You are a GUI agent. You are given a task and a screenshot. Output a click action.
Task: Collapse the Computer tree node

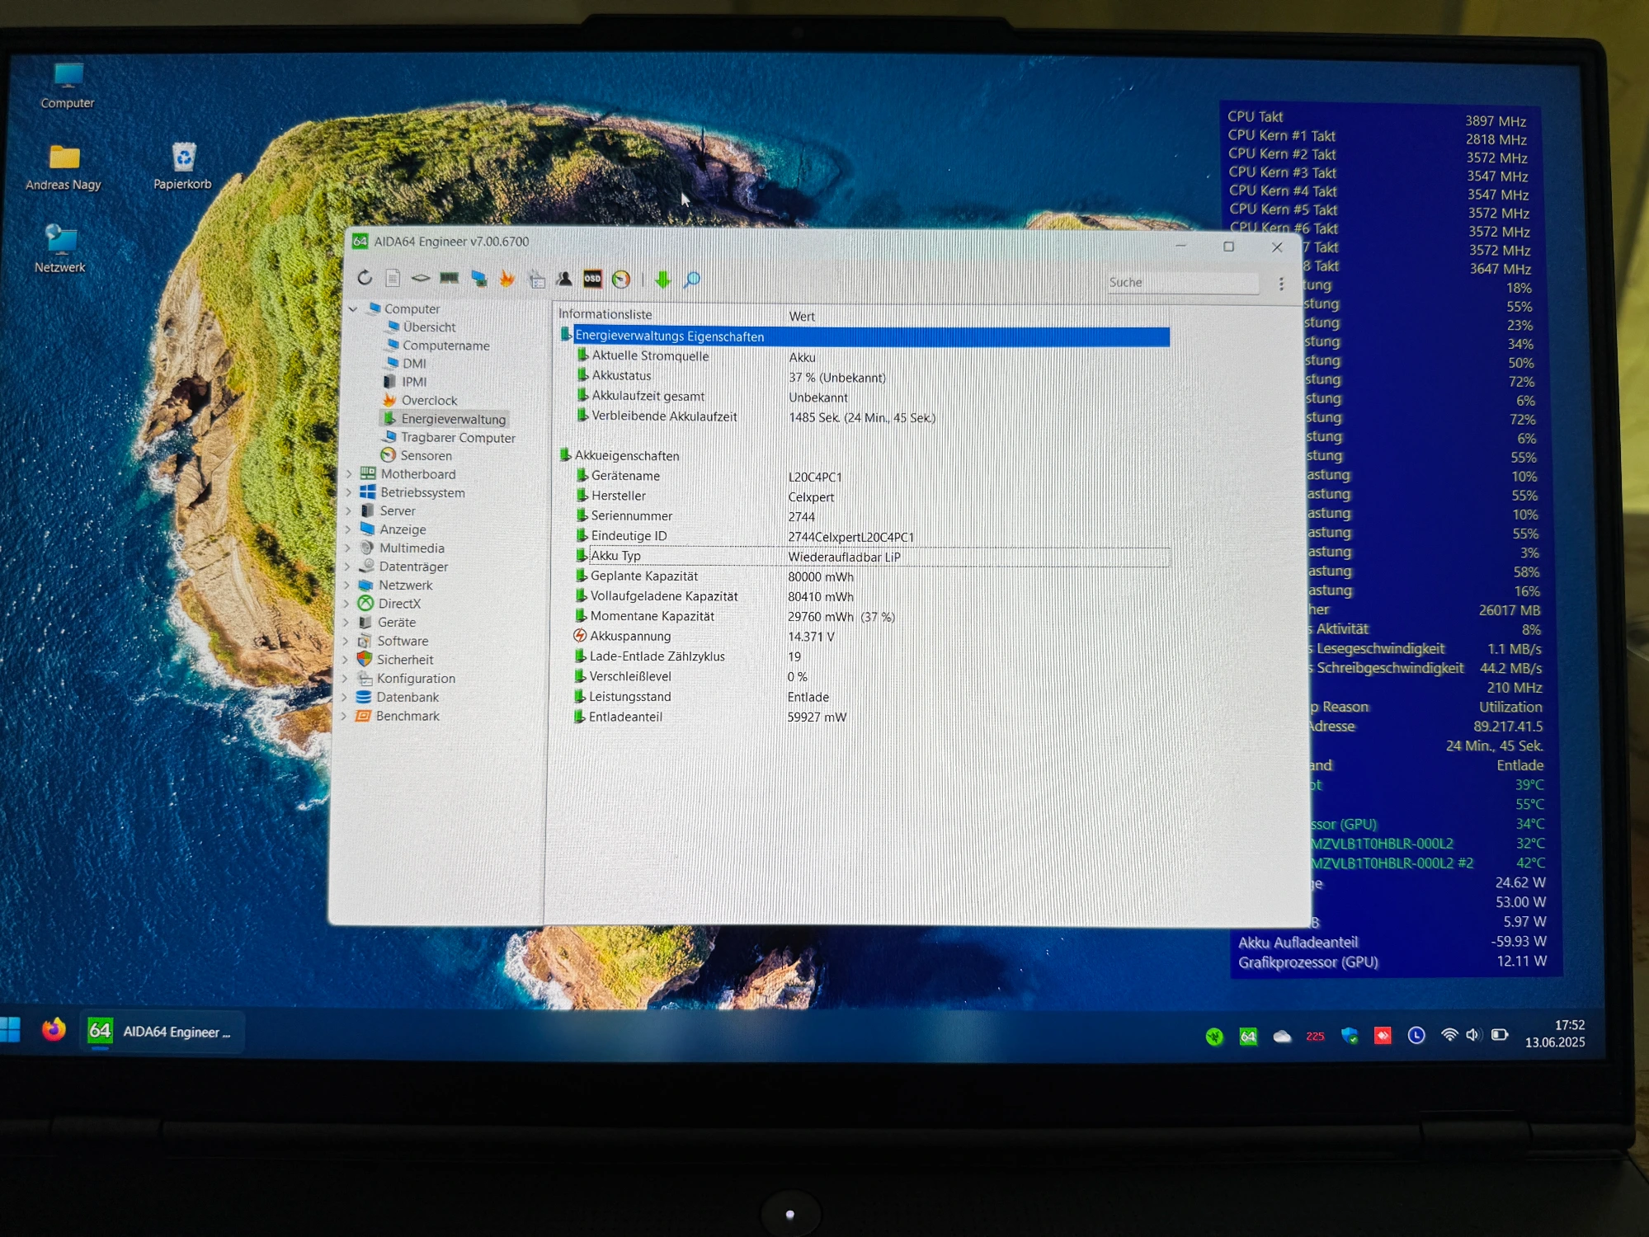point(354,308)
